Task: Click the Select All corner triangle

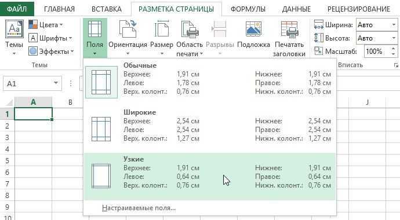Action: coord(9,102)
